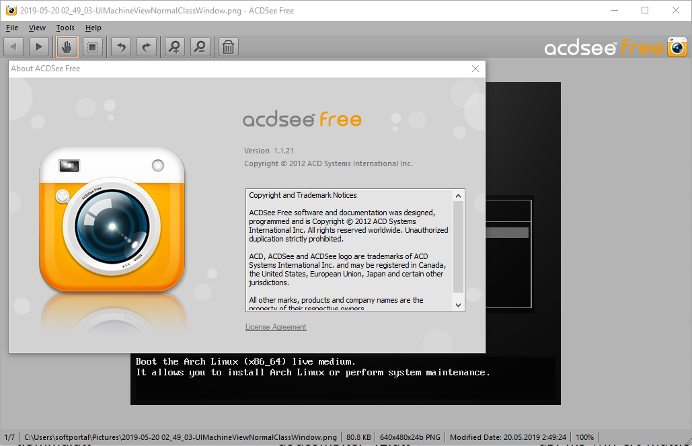Open the File menu
The image size is (692, 446).
click(x=12, y=28)
